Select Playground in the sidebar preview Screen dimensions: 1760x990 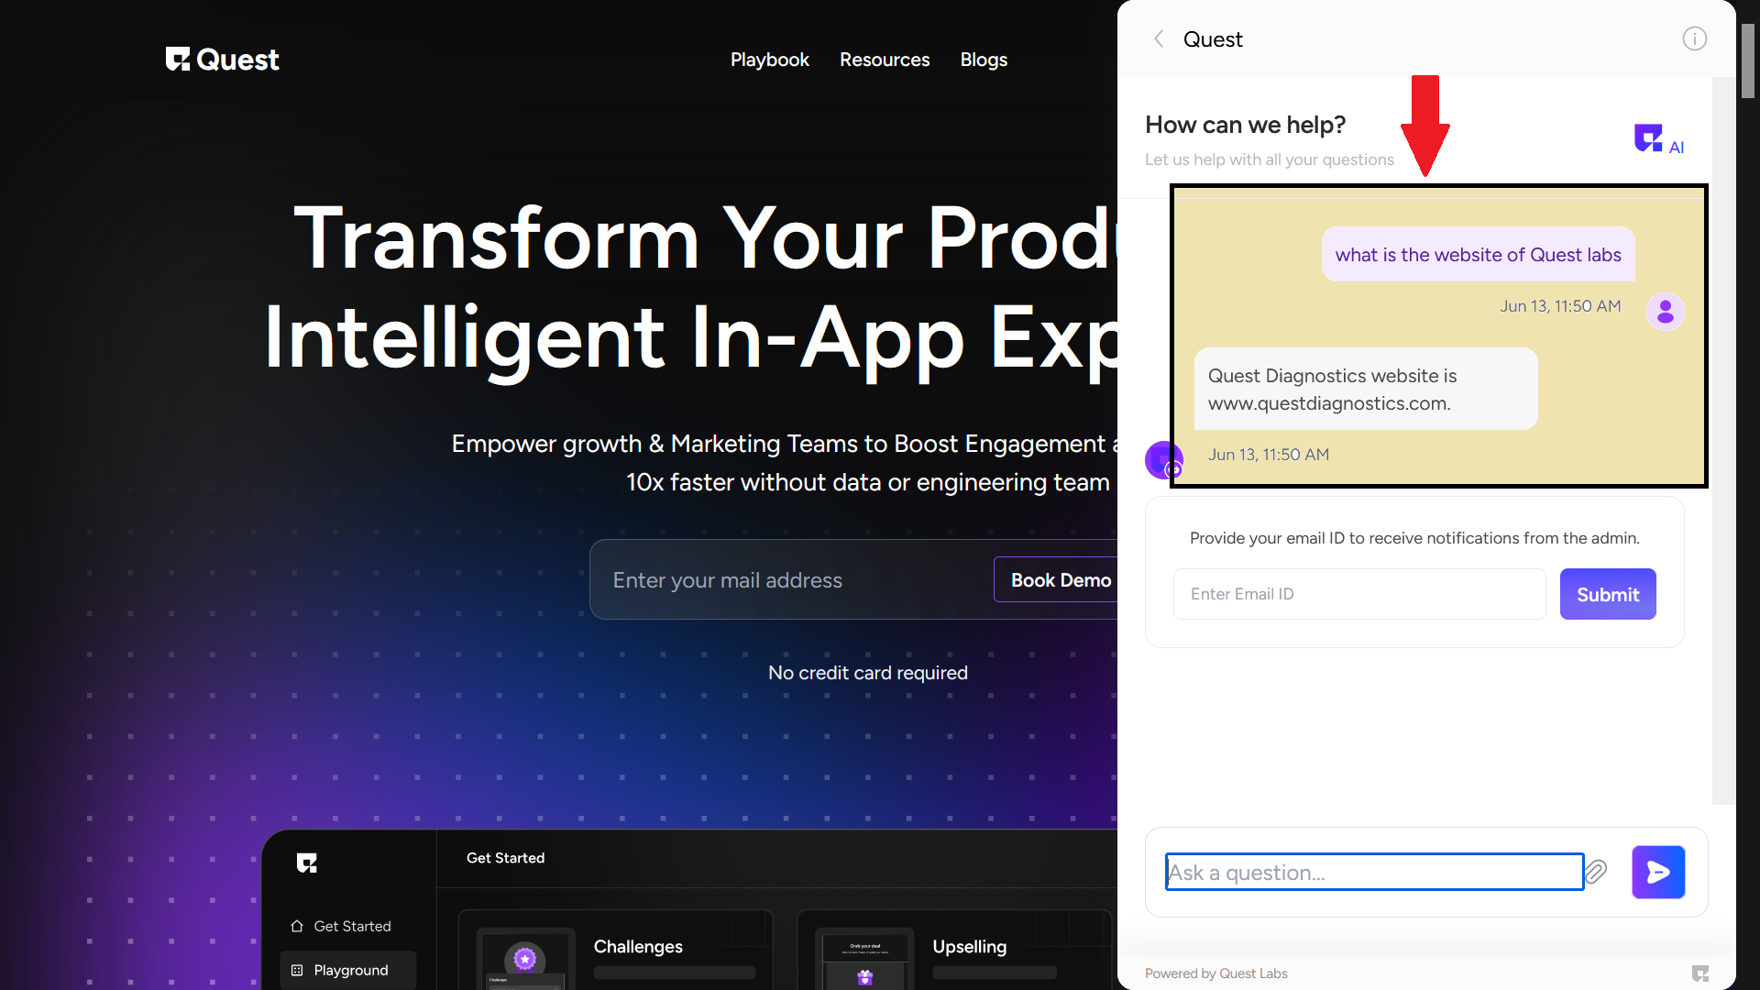point(350,970)
